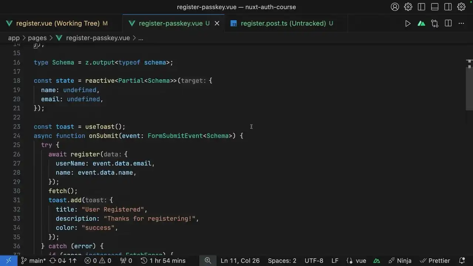Open forwarded ports indicator showing 0
The image size is (473, 266).
point(126,260)
